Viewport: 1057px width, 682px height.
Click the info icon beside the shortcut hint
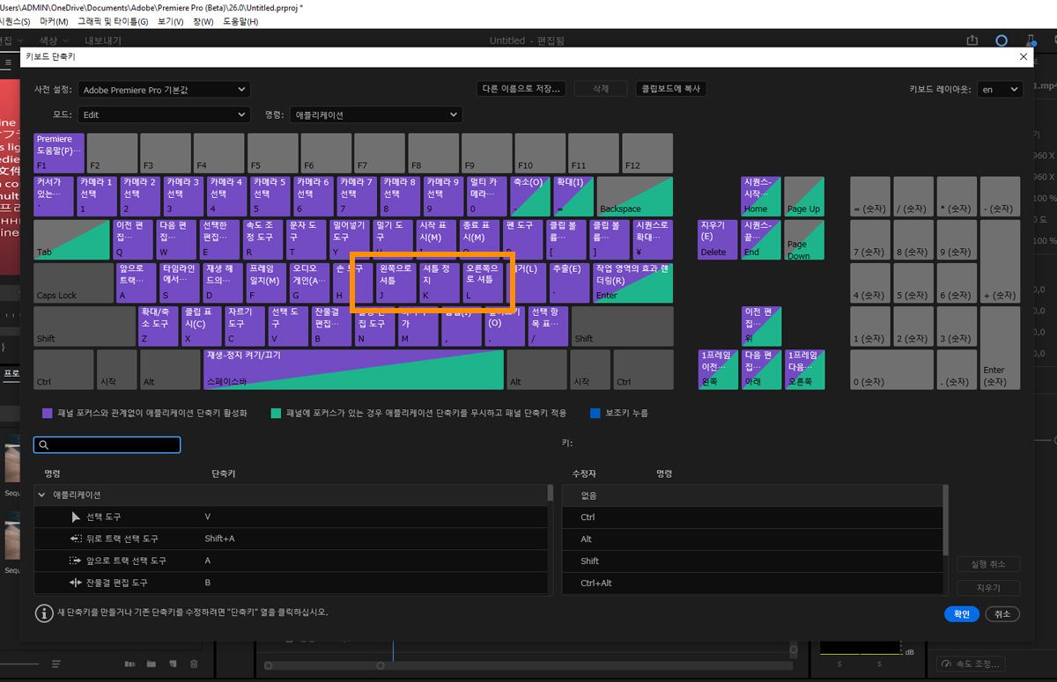pyautogui.click(x=43, y=612)
